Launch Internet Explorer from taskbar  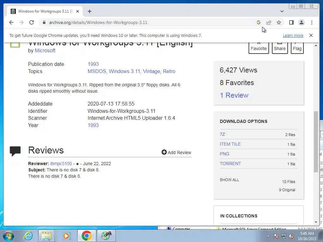pyautogui.click(x=28, y=236)
